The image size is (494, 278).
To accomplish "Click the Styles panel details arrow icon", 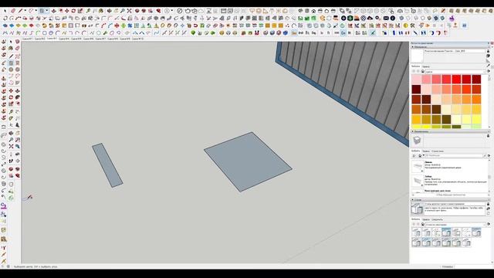I will coord(489,224).
